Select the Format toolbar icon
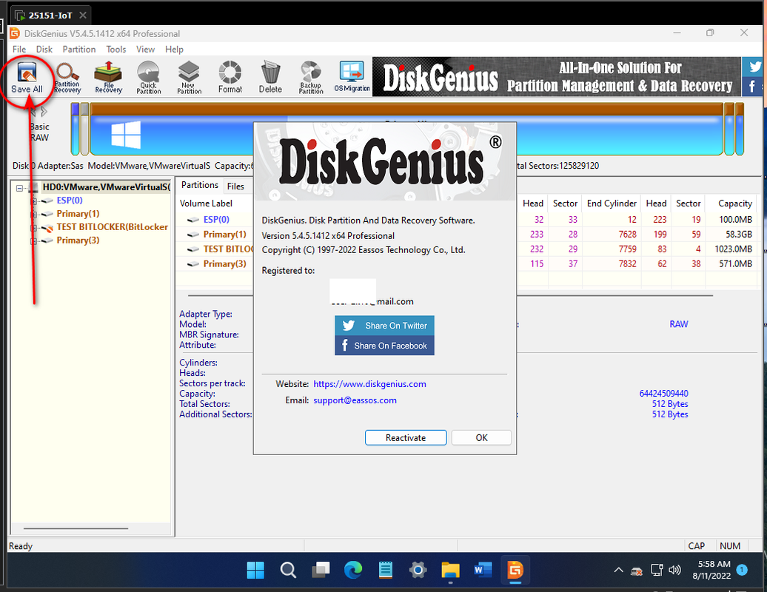 click(x=230, y=77)
